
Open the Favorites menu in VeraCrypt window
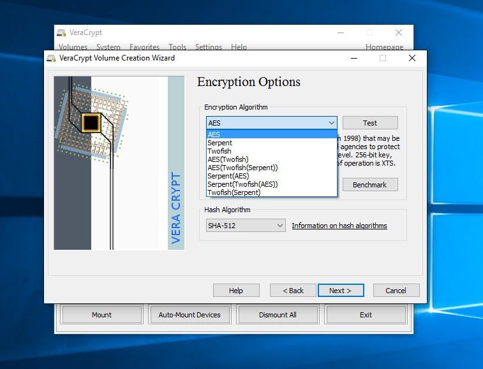coord(144,47)
